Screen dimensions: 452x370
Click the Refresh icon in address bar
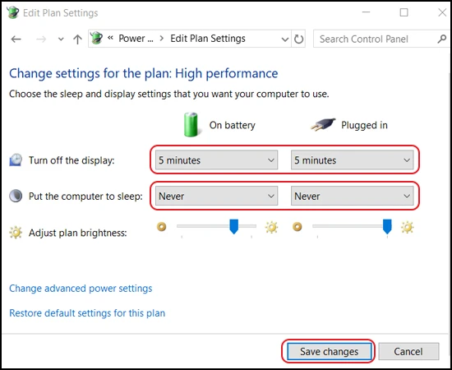[298, 39]
